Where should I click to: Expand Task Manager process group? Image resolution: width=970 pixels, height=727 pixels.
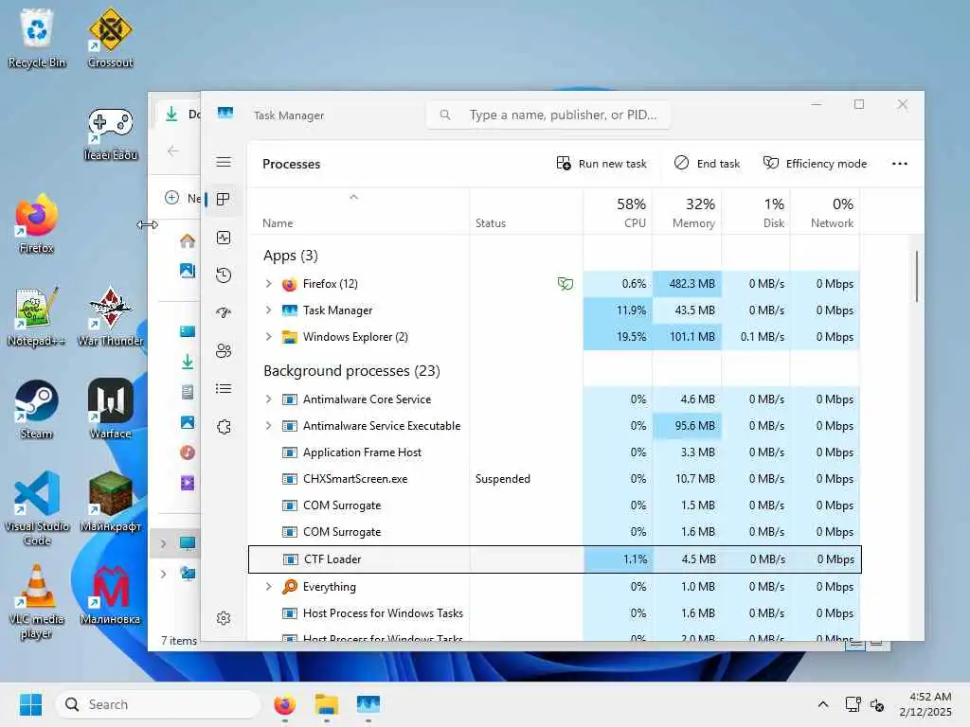(x=268, y=310)
